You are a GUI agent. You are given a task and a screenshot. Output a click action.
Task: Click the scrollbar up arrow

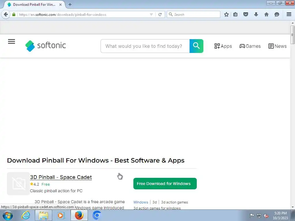tap(292, 23)
